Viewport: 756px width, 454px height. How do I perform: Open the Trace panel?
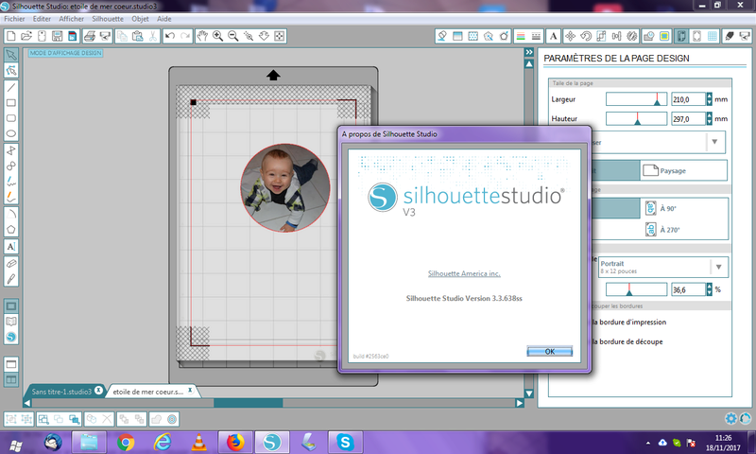664,36
